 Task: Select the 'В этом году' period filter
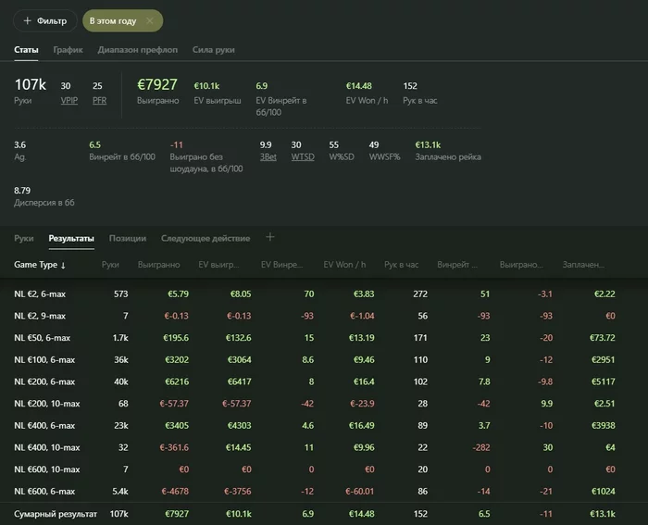(x=112, y=20)
